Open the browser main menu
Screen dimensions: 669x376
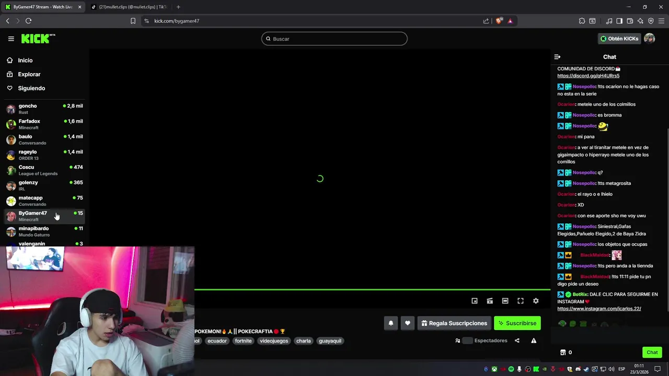pos(661,21)
